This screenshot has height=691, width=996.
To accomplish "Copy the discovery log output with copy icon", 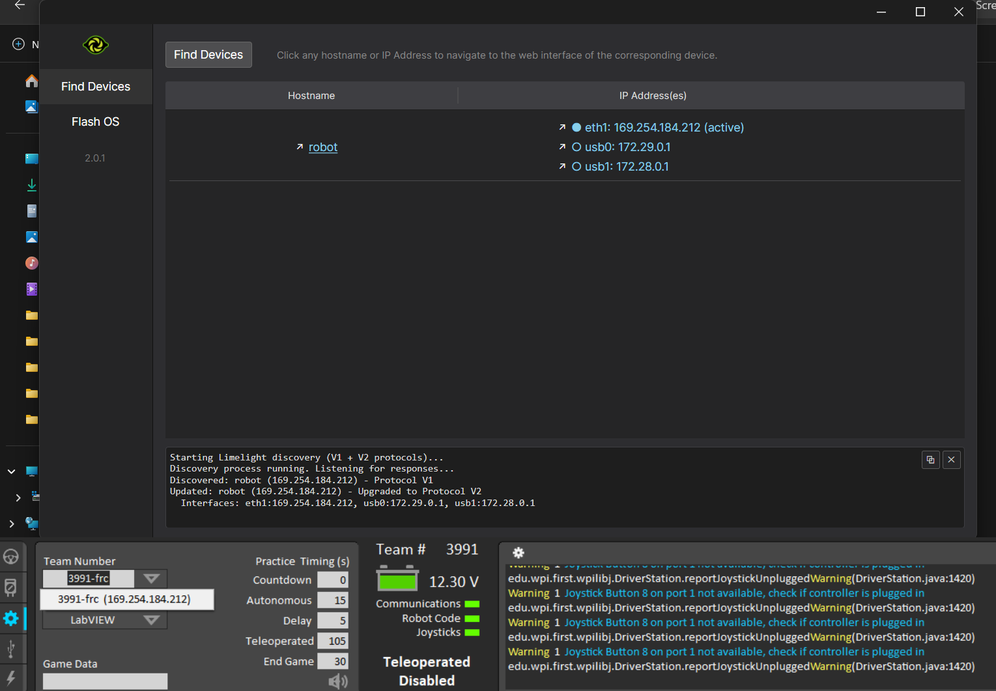I will pos(930,460).
